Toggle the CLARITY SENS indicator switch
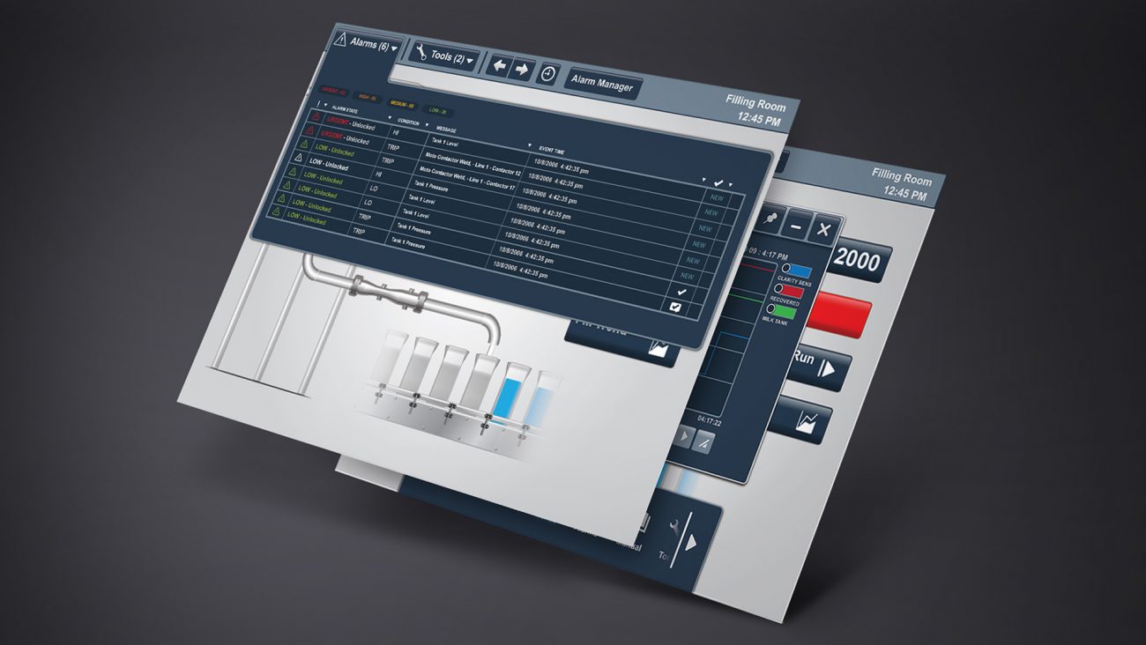This screenshot has width=1146, height=645. coord(787,269)
